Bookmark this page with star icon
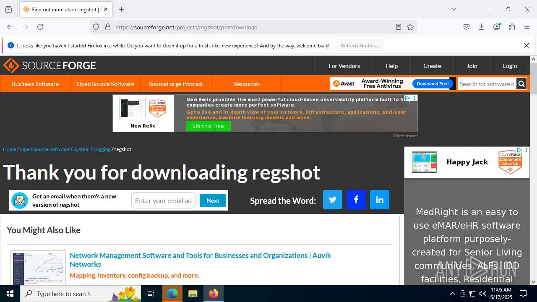The image size is (537, 302). [x=410, y=27]
